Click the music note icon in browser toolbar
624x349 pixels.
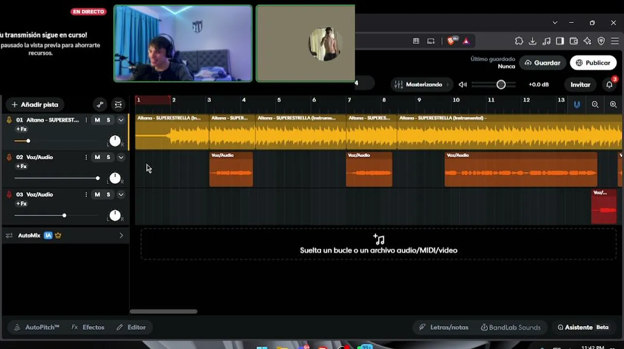547,41
